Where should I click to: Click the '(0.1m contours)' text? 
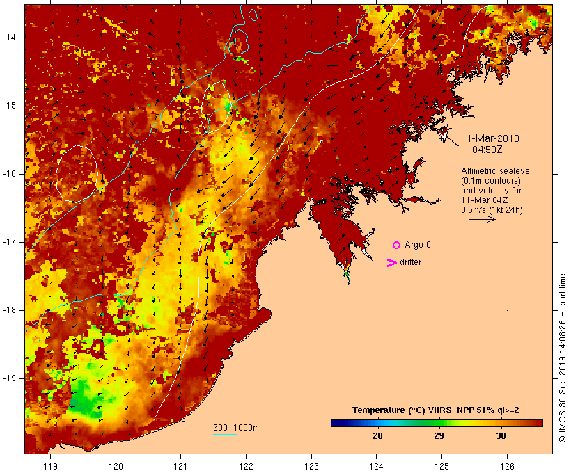click(x=490, y=181)
